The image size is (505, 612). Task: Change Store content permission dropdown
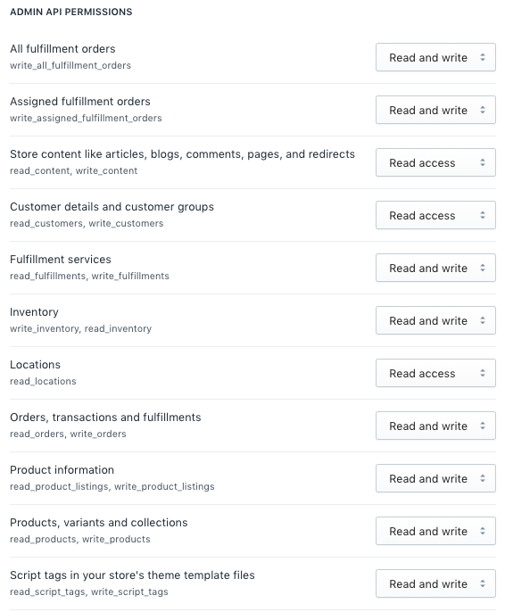pos(435,162)
